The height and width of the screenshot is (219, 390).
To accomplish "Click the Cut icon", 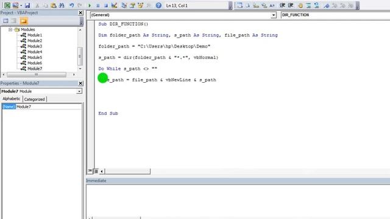I will 38,5.
